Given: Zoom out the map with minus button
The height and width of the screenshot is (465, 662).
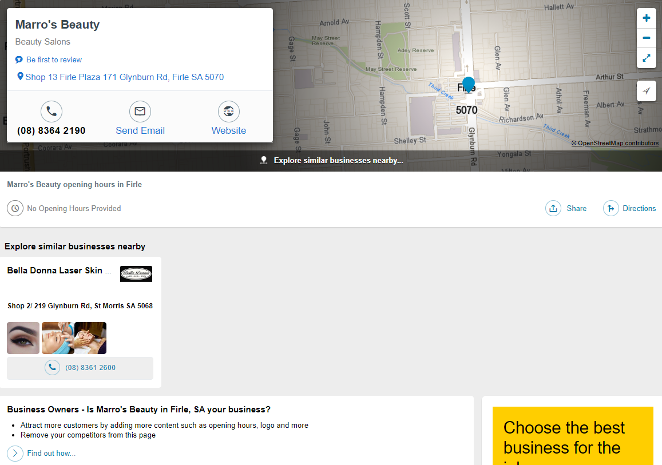Looking at the screenshot, I should coord(647,38).
